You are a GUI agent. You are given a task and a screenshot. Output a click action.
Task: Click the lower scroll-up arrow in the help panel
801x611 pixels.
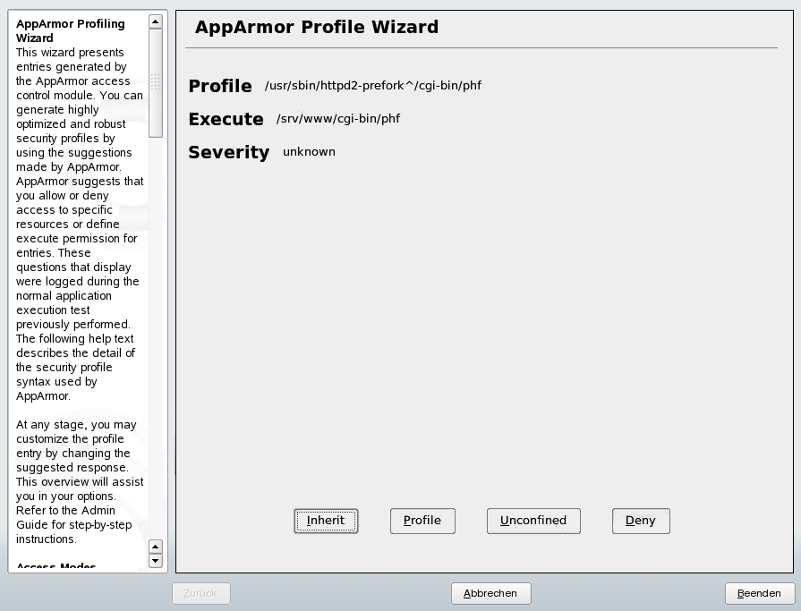point(156,547)
